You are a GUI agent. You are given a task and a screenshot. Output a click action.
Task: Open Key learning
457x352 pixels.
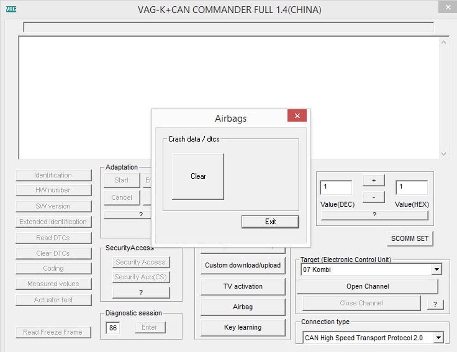[x=243, y=327]
